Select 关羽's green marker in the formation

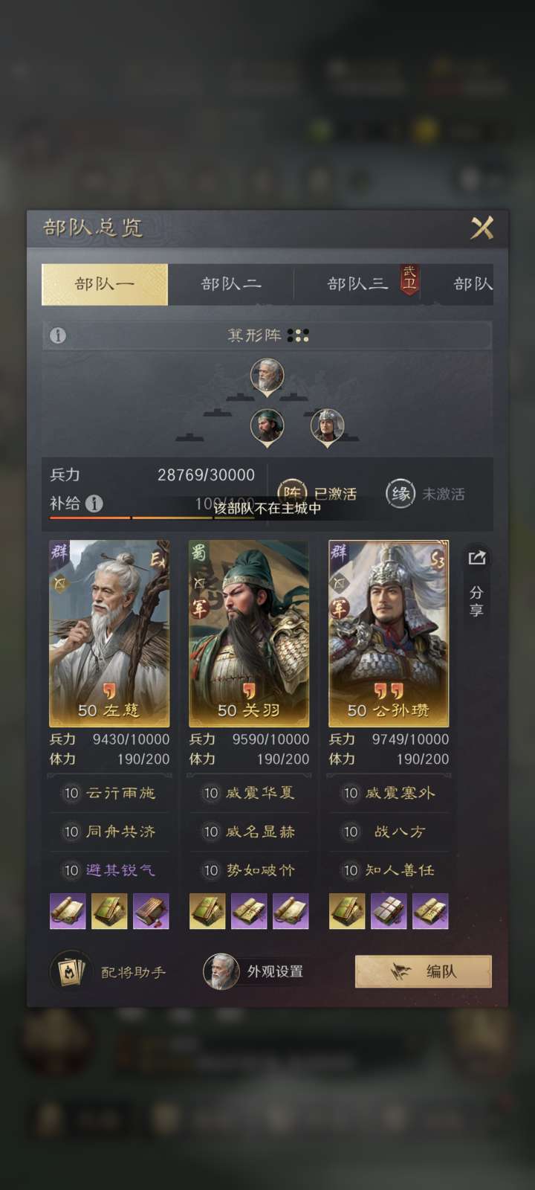point(267,428)
